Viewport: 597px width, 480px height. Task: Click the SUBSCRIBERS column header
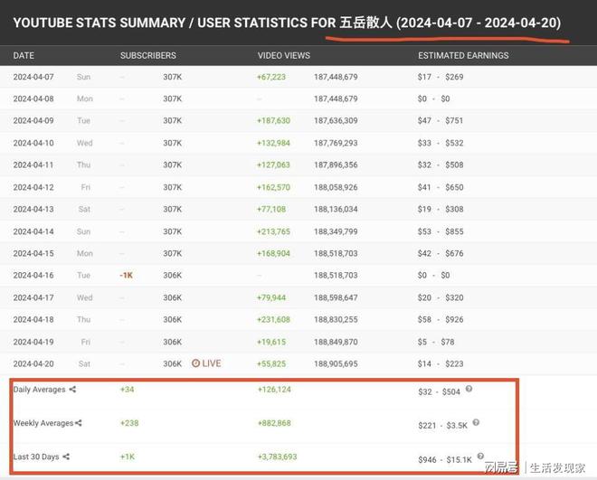click(x=148, y=55)
